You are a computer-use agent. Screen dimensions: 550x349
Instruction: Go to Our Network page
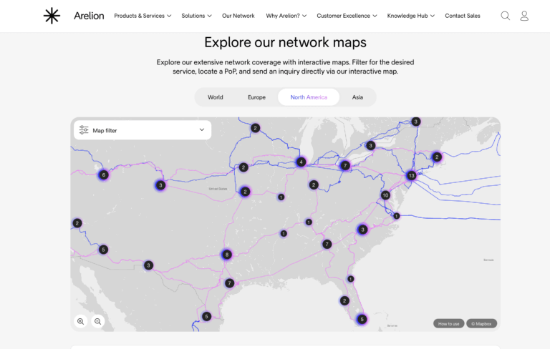pos(238,16)
